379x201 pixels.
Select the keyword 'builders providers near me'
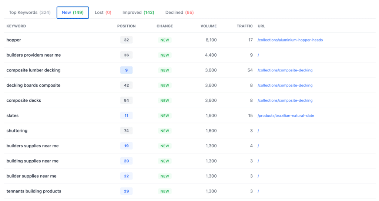coord(34,55)
